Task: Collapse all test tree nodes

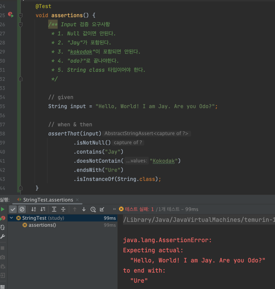Action: [x=63, y=209]
